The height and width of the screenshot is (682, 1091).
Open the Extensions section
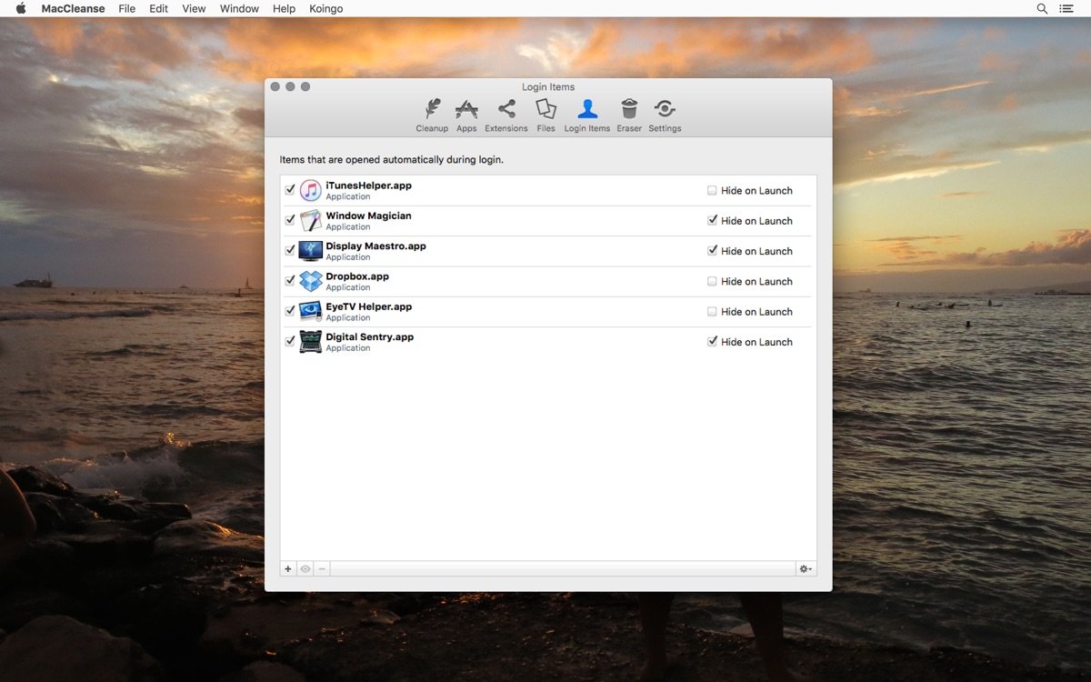tap(505, 114)
